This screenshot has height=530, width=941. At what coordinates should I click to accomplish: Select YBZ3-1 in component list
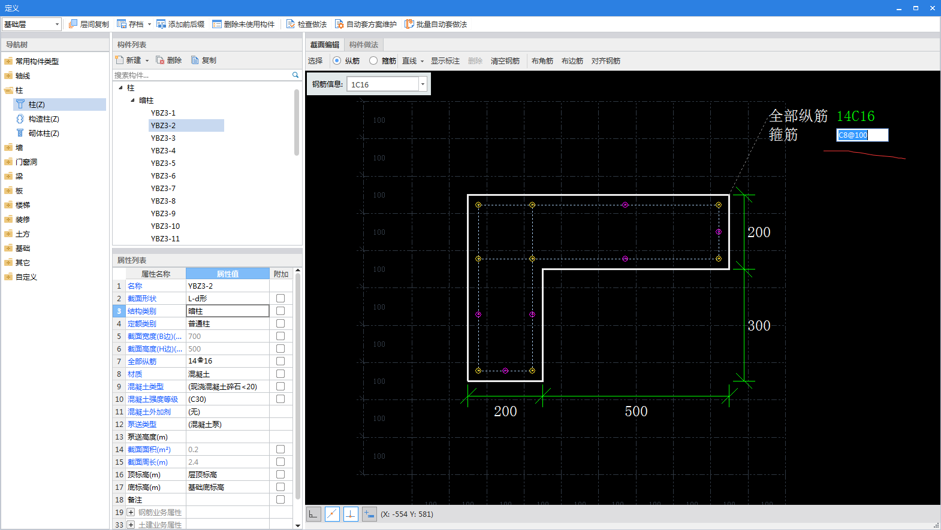163,113
